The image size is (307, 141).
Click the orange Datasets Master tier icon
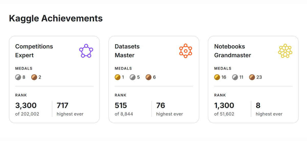click(x=185, y=51)
